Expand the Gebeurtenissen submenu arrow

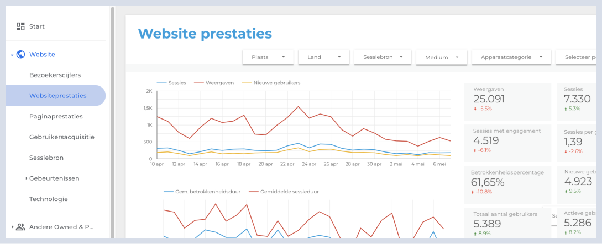tap(27, 178)
